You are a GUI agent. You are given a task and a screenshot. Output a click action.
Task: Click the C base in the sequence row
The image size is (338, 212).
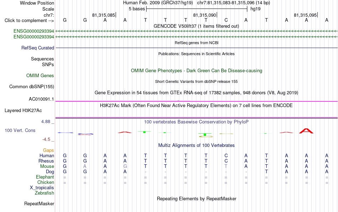tap(226, 20)
